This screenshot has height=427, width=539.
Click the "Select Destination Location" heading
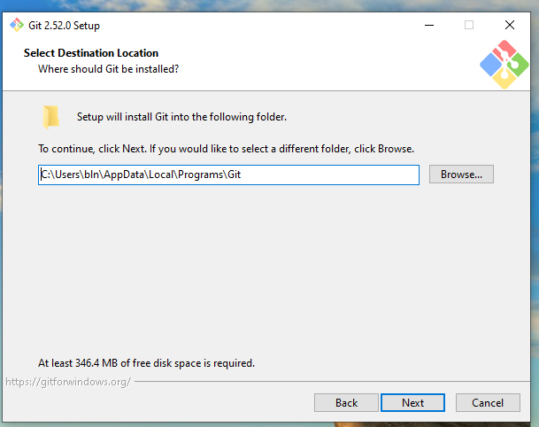(x=91, y=53)
